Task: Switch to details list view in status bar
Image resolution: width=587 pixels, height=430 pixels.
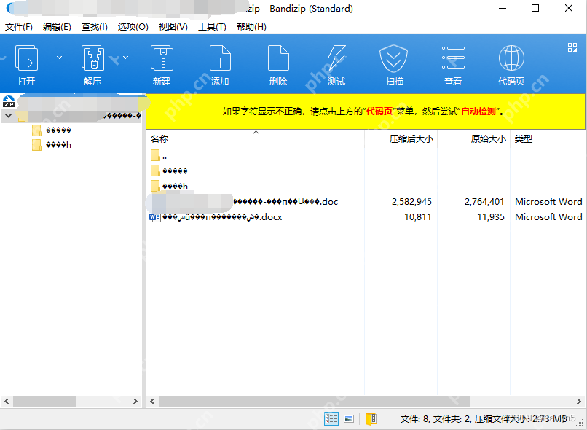Action: point(331,419)
